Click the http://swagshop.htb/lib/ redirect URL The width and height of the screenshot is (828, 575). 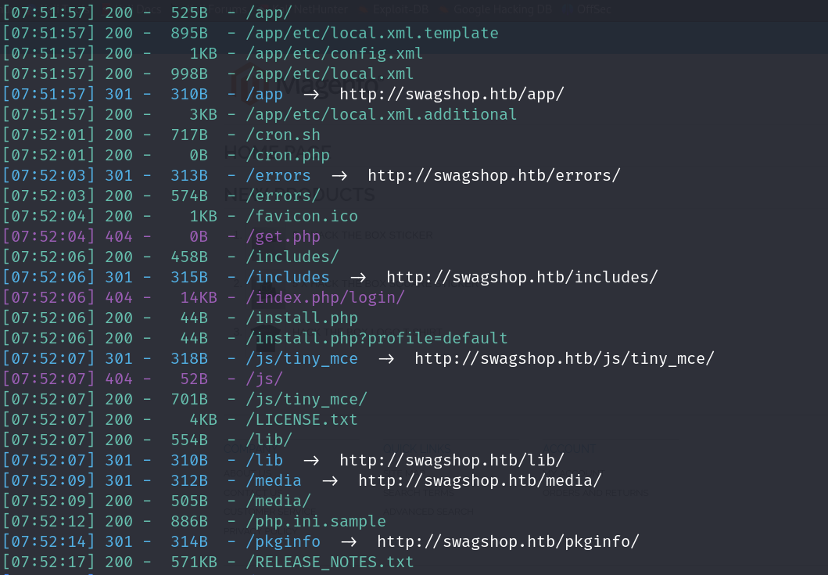[x=451, y=460]
